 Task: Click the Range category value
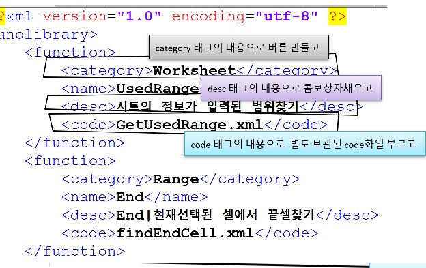point(176,179)
